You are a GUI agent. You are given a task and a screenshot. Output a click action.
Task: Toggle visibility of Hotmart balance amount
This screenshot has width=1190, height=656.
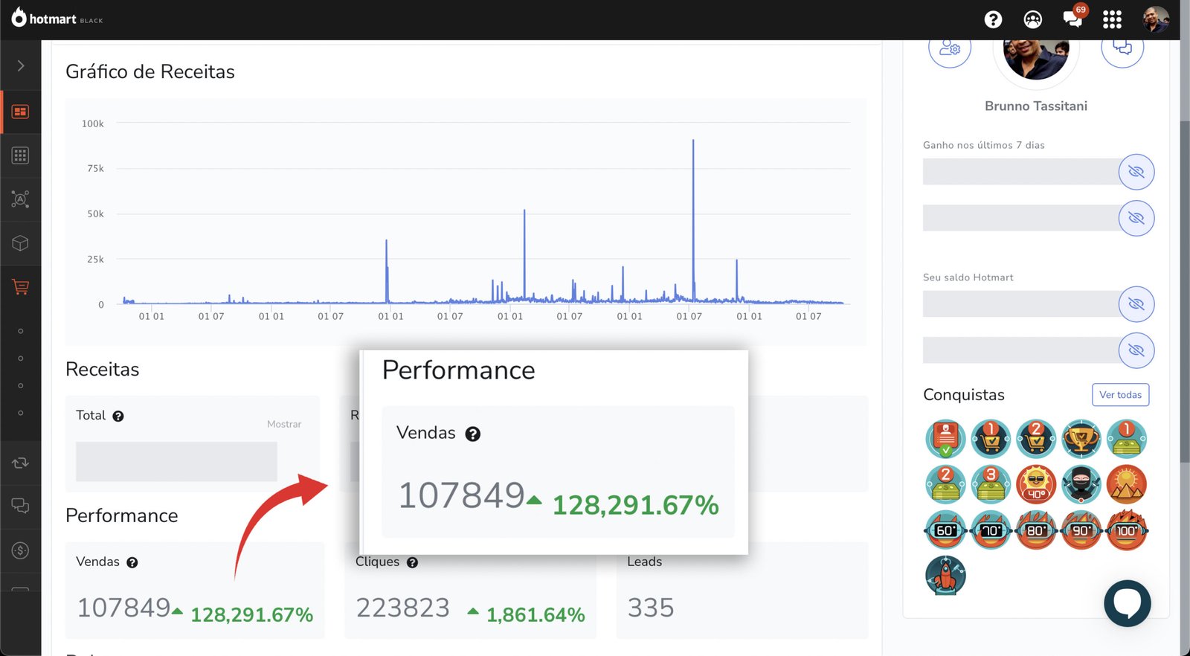pyautogui.click(x=1136, y=304)
